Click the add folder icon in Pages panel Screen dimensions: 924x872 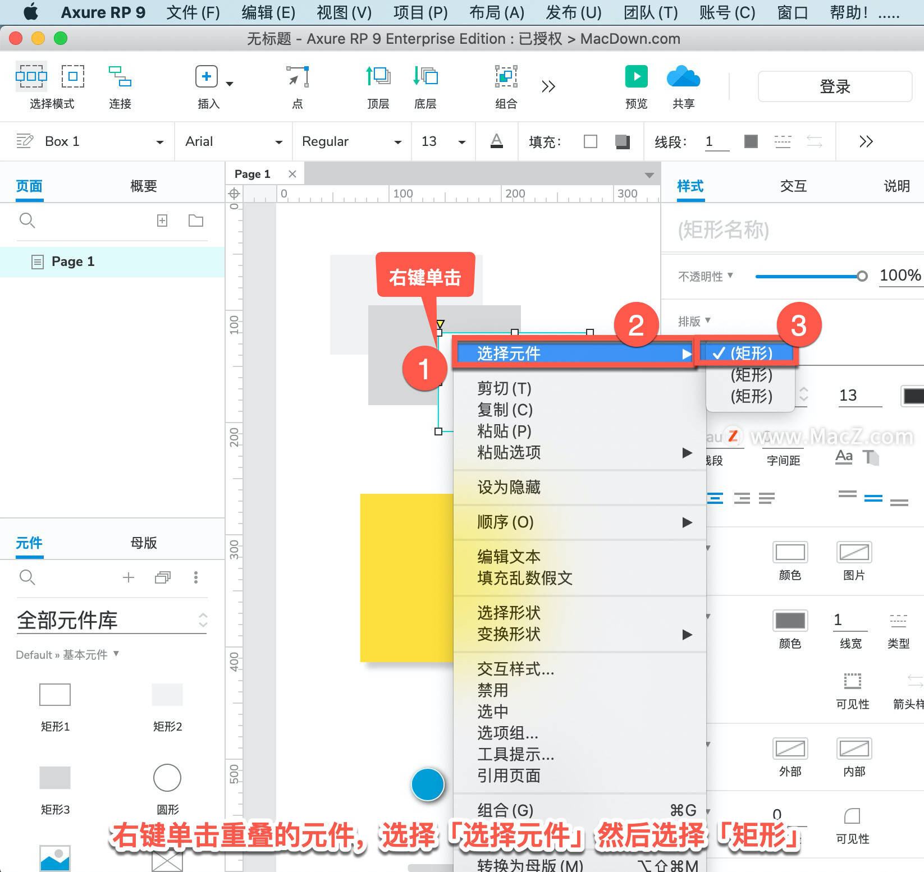pos(196,221)
